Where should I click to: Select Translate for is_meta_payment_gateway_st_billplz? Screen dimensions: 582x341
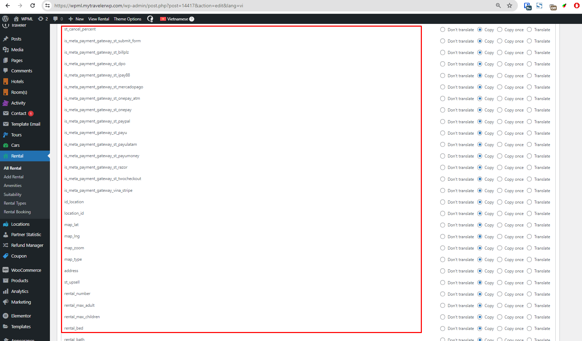pyautogui.click(x=529, y=53)
